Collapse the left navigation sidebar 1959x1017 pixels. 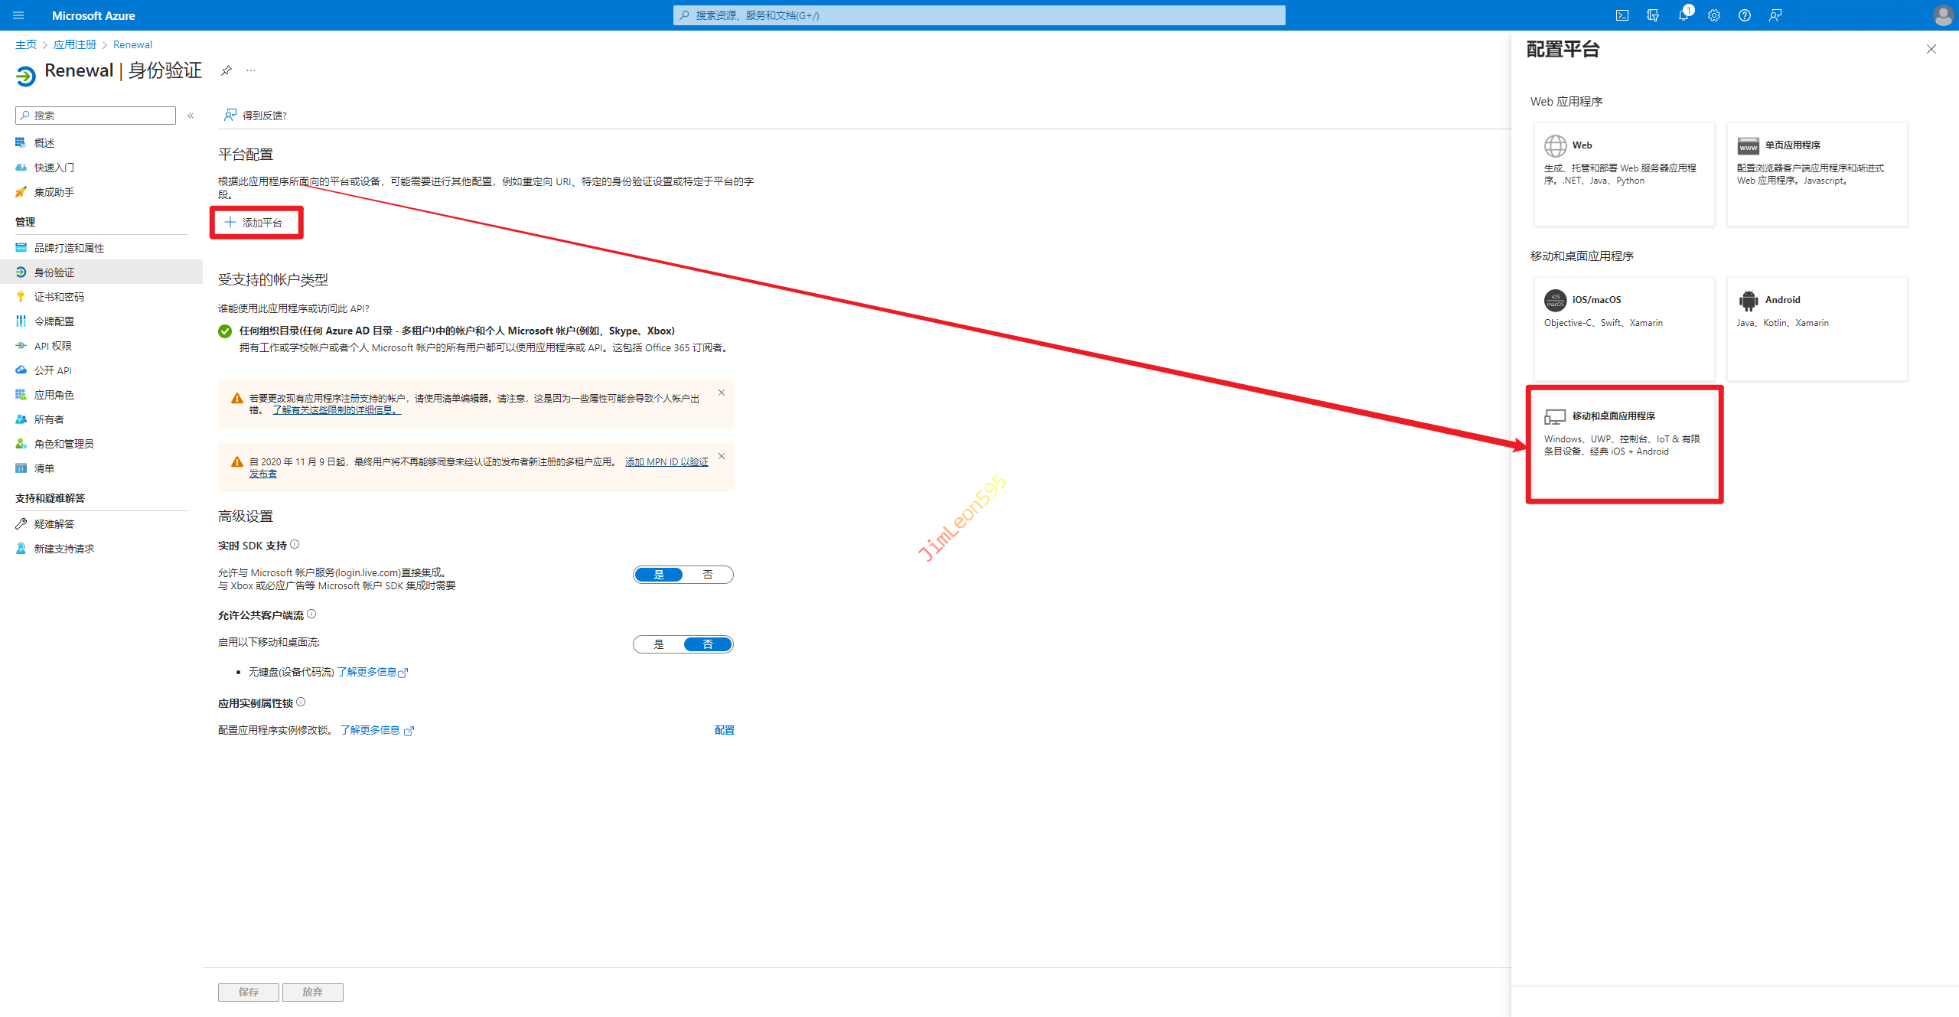click(191, 116)
